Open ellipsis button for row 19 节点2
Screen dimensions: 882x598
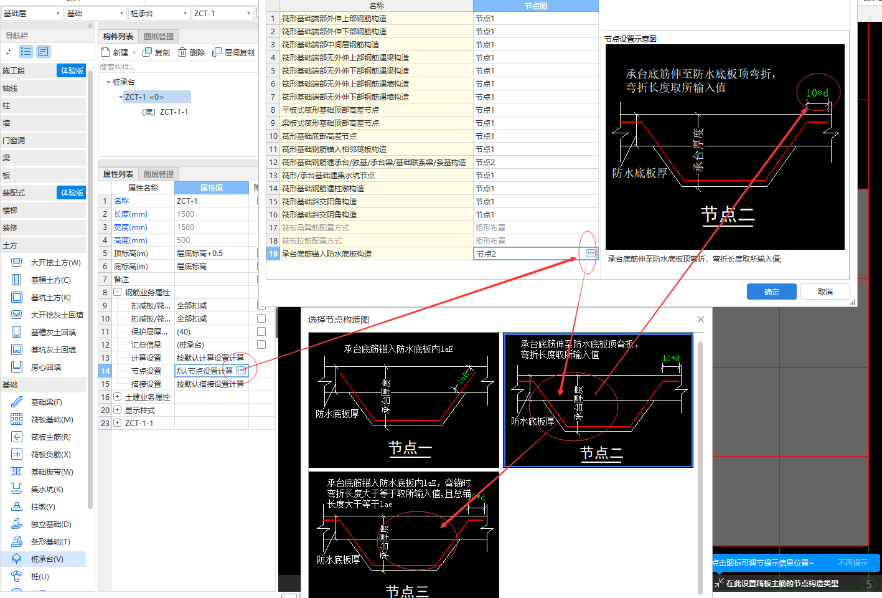[x=590, y=253]
